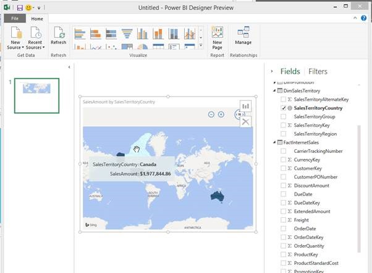Select the 100% stacked bar chart visualization
The height and width of the screenshot is (273, 372).
pyautogui.click(x=111, y=33)
